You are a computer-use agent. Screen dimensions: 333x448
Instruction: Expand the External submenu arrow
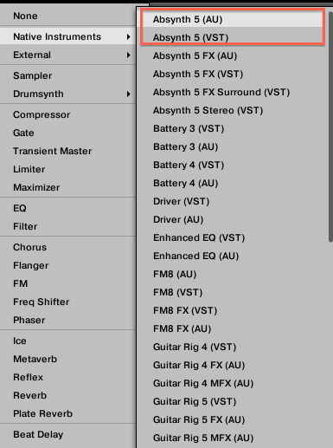129,55
